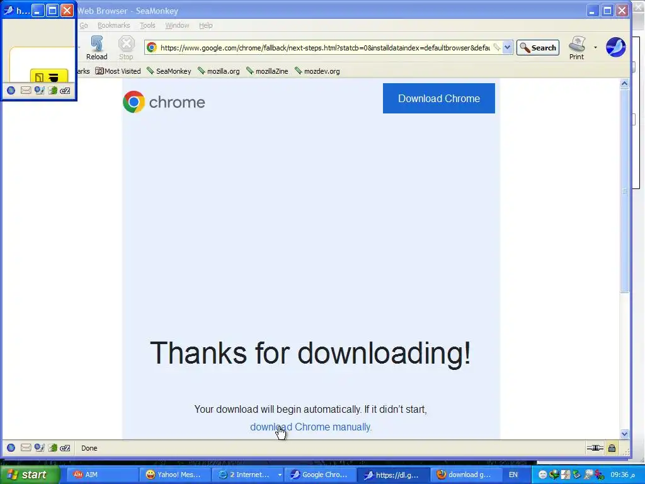Click the Address Book icon in the small window

52,91
